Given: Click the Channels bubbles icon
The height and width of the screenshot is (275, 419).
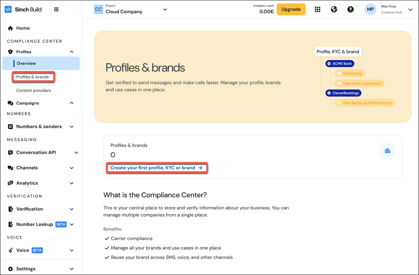Looking at the screenshot, I should pos(10,168).
